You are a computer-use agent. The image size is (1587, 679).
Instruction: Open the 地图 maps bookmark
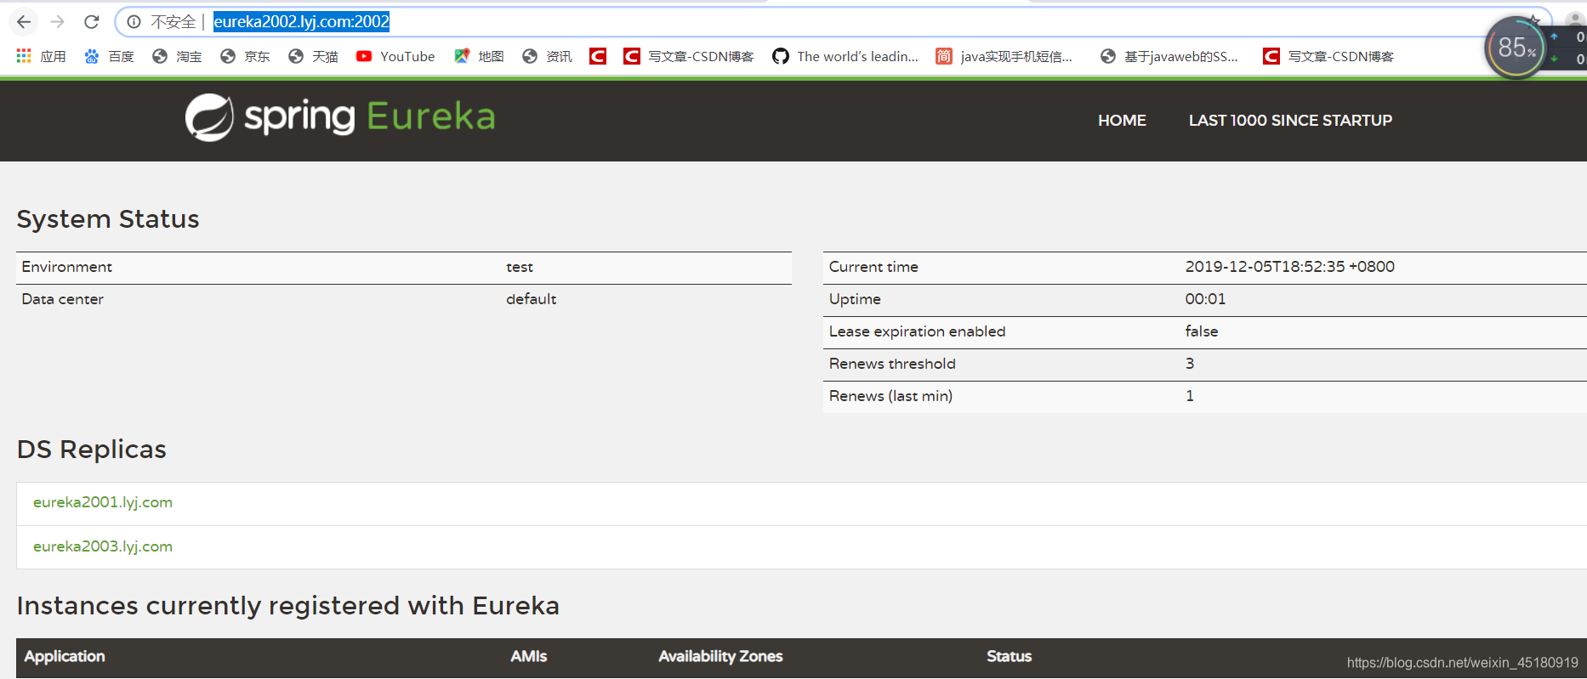479,56
